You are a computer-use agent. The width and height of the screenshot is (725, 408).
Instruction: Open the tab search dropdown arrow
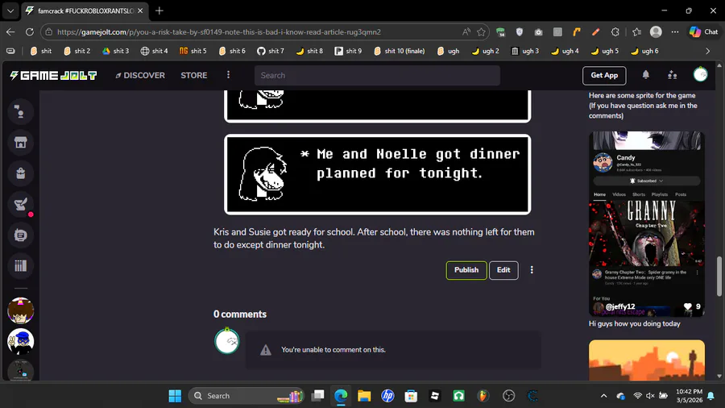pyautogui.click(x=10, y=10)
